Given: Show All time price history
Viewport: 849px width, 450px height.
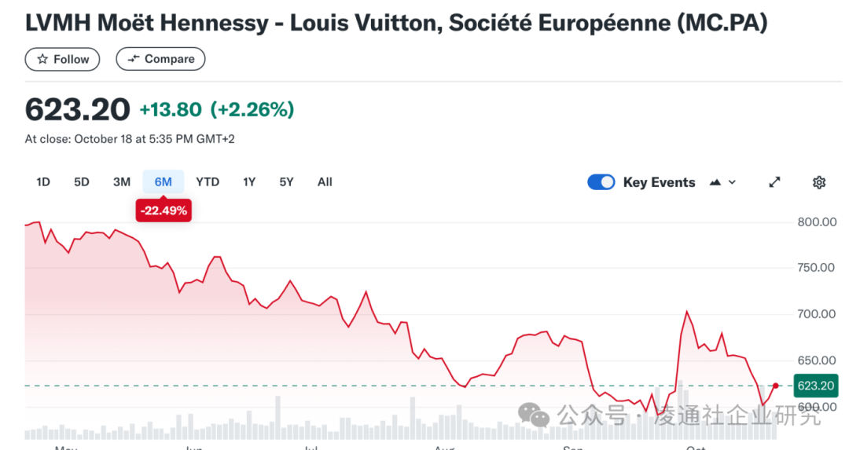Looking at the screenshot, I should (325, 182).
